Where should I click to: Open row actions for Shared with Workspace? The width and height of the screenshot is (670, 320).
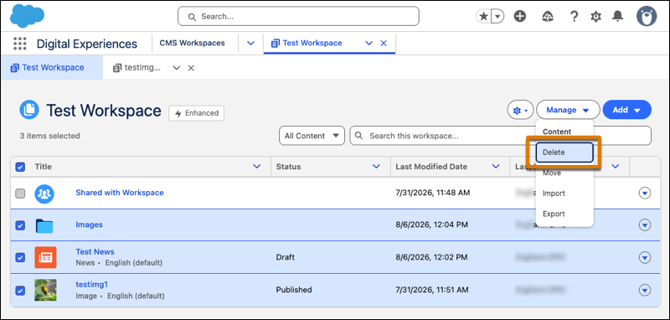click(645, 194)
